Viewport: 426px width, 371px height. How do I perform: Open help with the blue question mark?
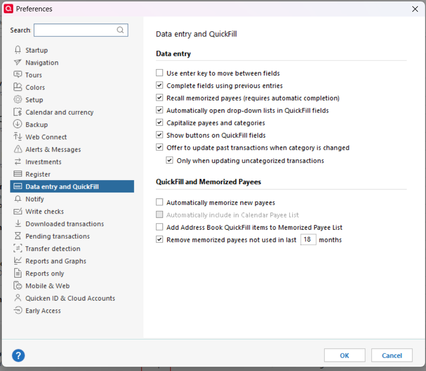pyautogui.click(x=18, y=355)
